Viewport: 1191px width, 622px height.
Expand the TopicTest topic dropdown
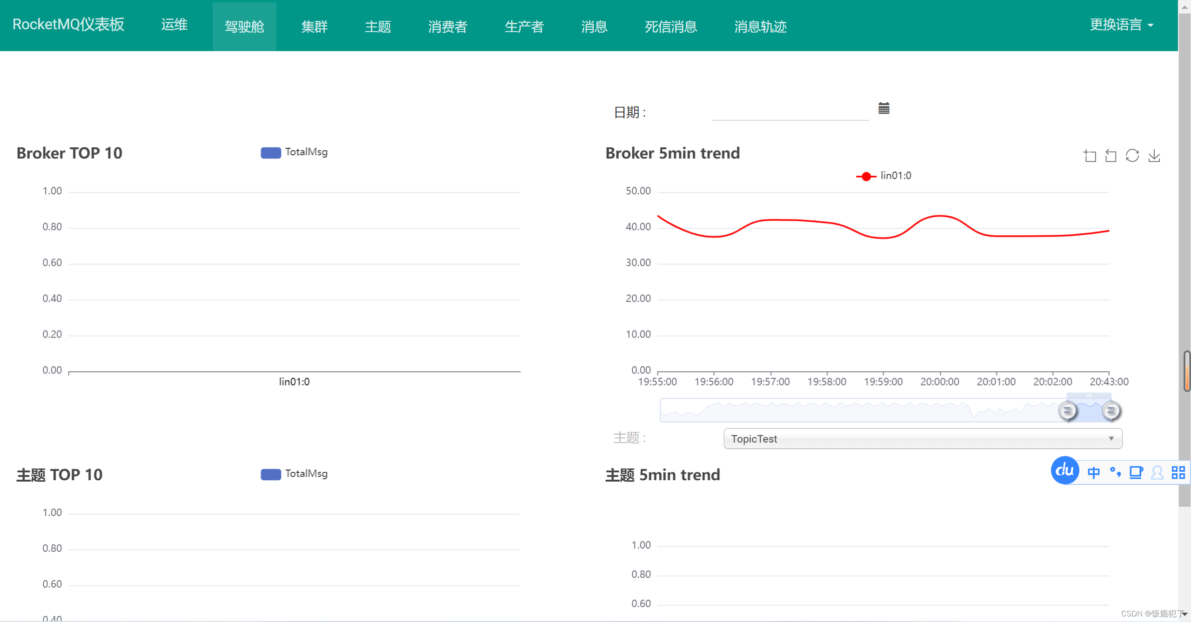[923, 438]
